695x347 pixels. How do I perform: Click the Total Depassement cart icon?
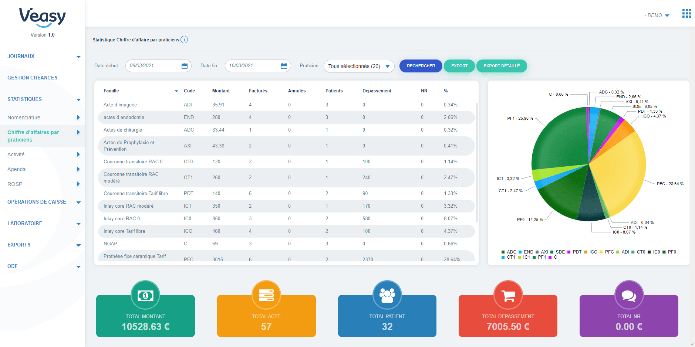click(508, 295)
